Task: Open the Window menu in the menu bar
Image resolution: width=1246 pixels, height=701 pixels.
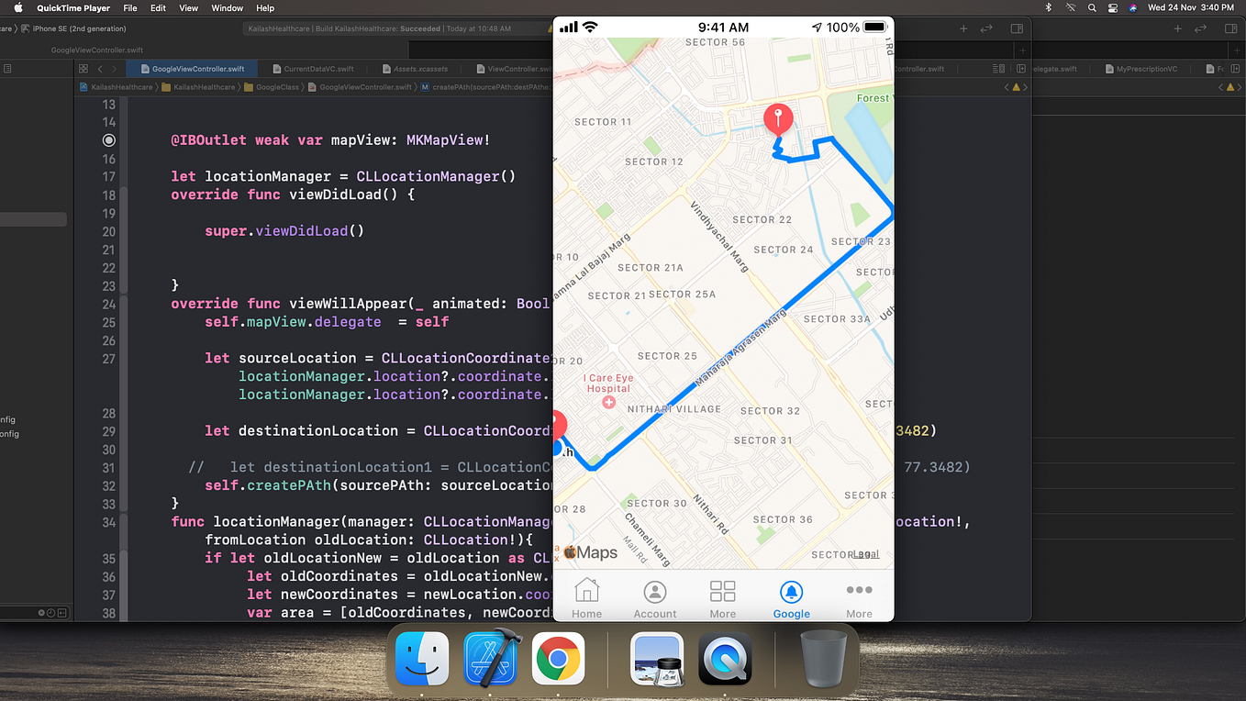Action: click(x=227, y=7)
